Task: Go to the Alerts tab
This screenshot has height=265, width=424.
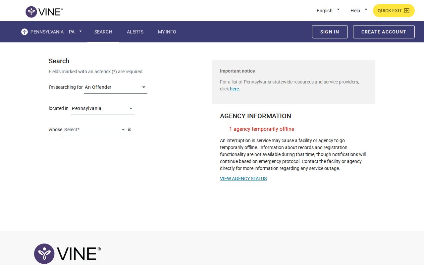Action: [x=135, y=32]
